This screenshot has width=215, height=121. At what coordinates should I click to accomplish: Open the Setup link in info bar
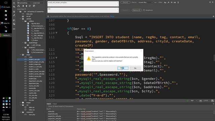click(x=112, y=16)
